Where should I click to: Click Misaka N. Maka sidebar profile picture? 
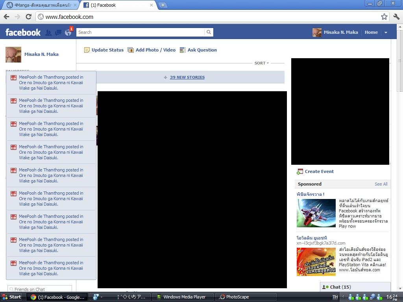13,54
